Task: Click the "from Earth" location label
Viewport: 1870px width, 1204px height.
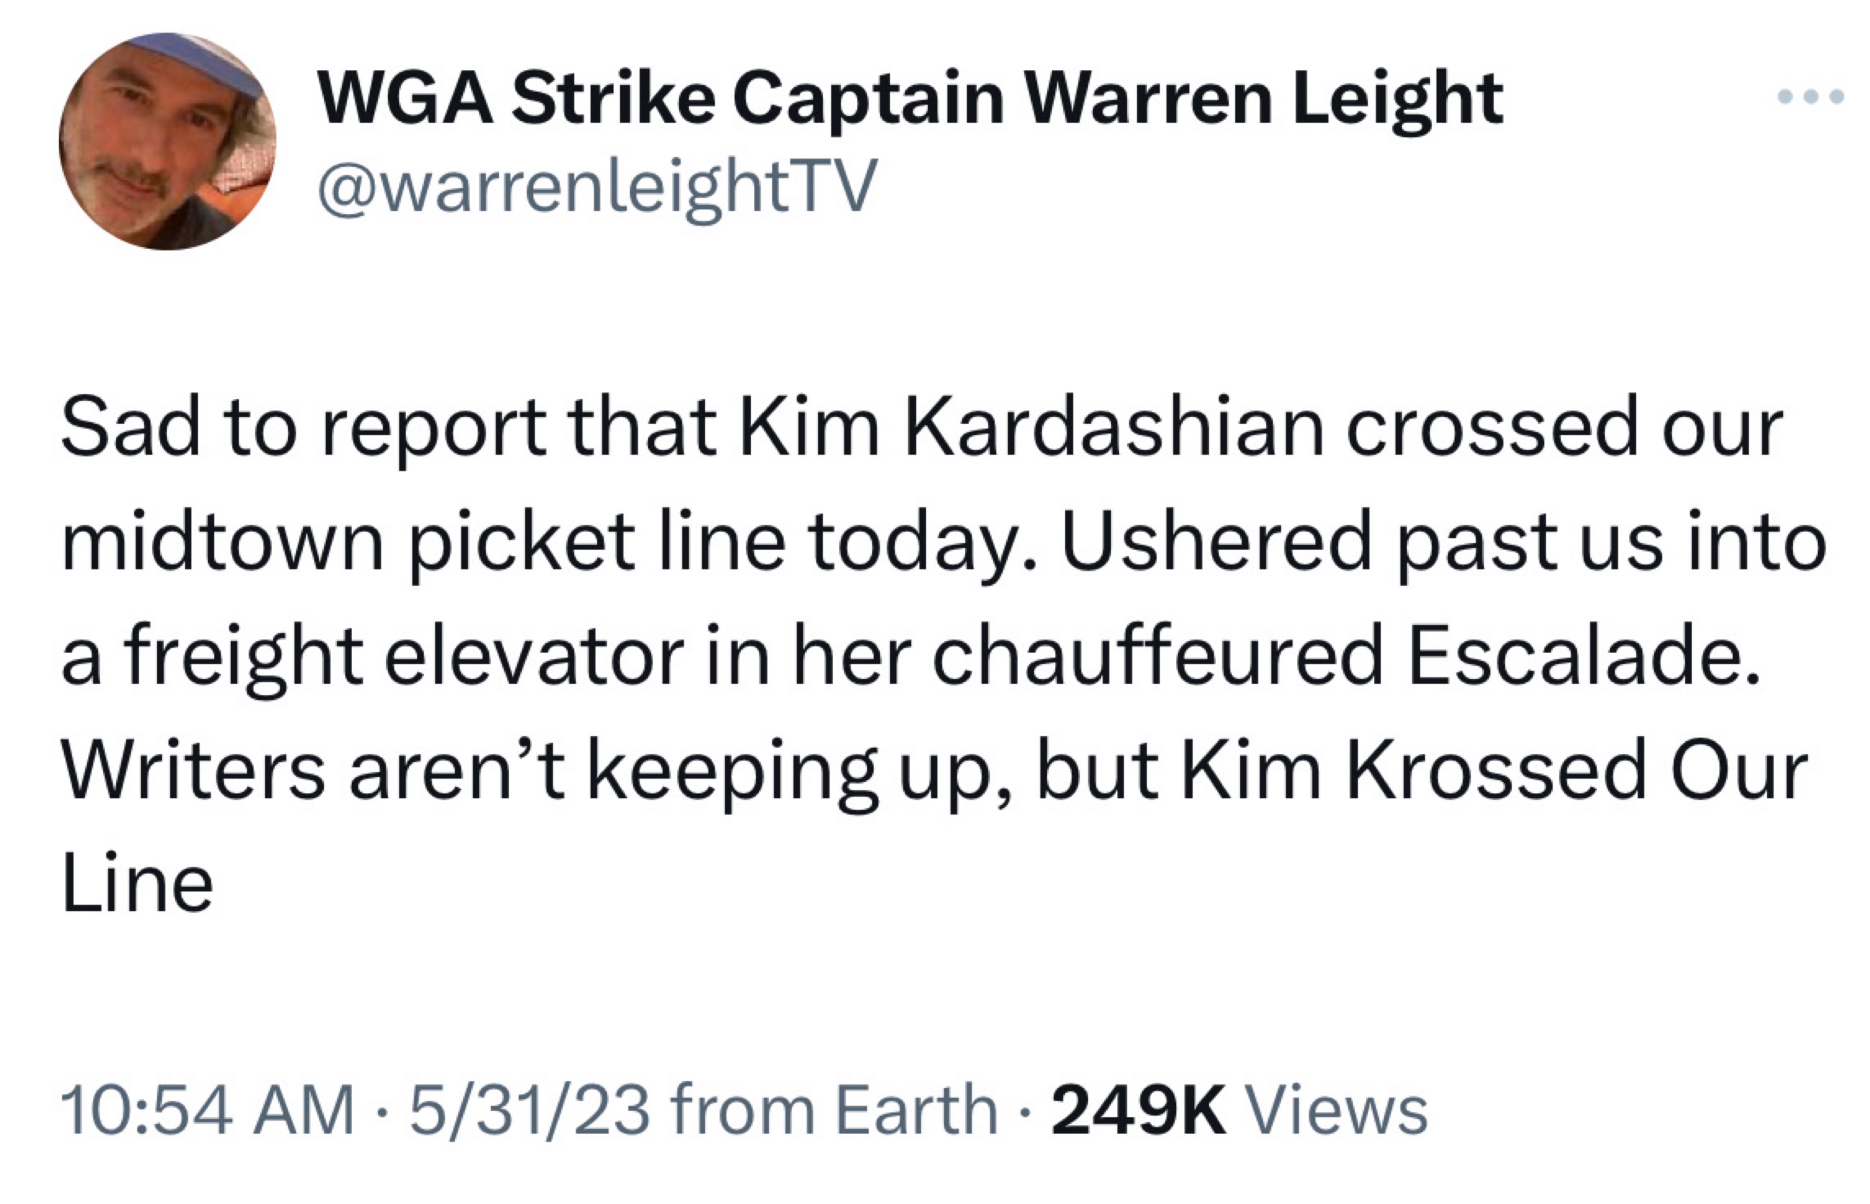Action: tap(834, 1109)
